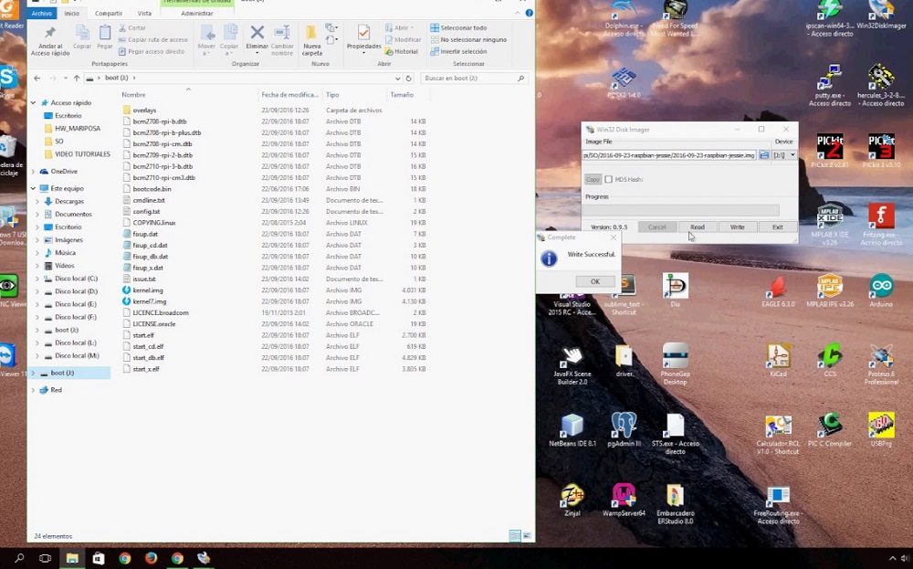Click the Write button in Win32 Disk Imager
This screenshot has width=913, height=569.
(x=737, y=227)
